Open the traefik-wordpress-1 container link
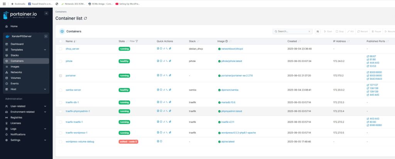395x159 pixels. (76, 132)
